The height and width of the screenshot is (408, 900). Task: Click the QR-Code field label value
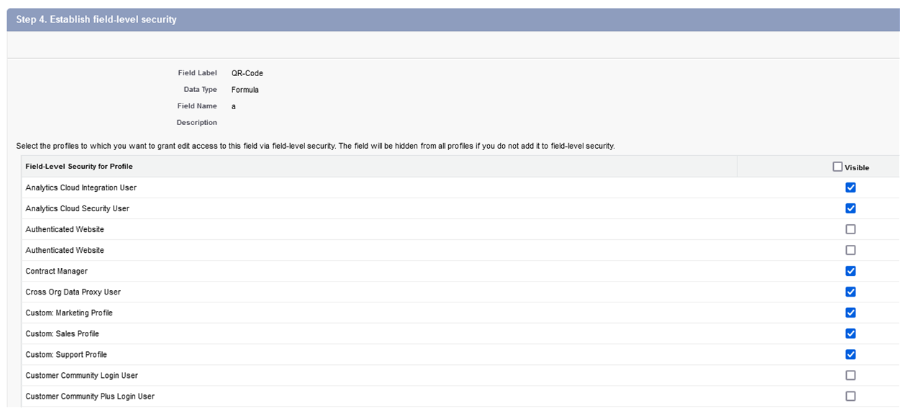pos(247,73)
